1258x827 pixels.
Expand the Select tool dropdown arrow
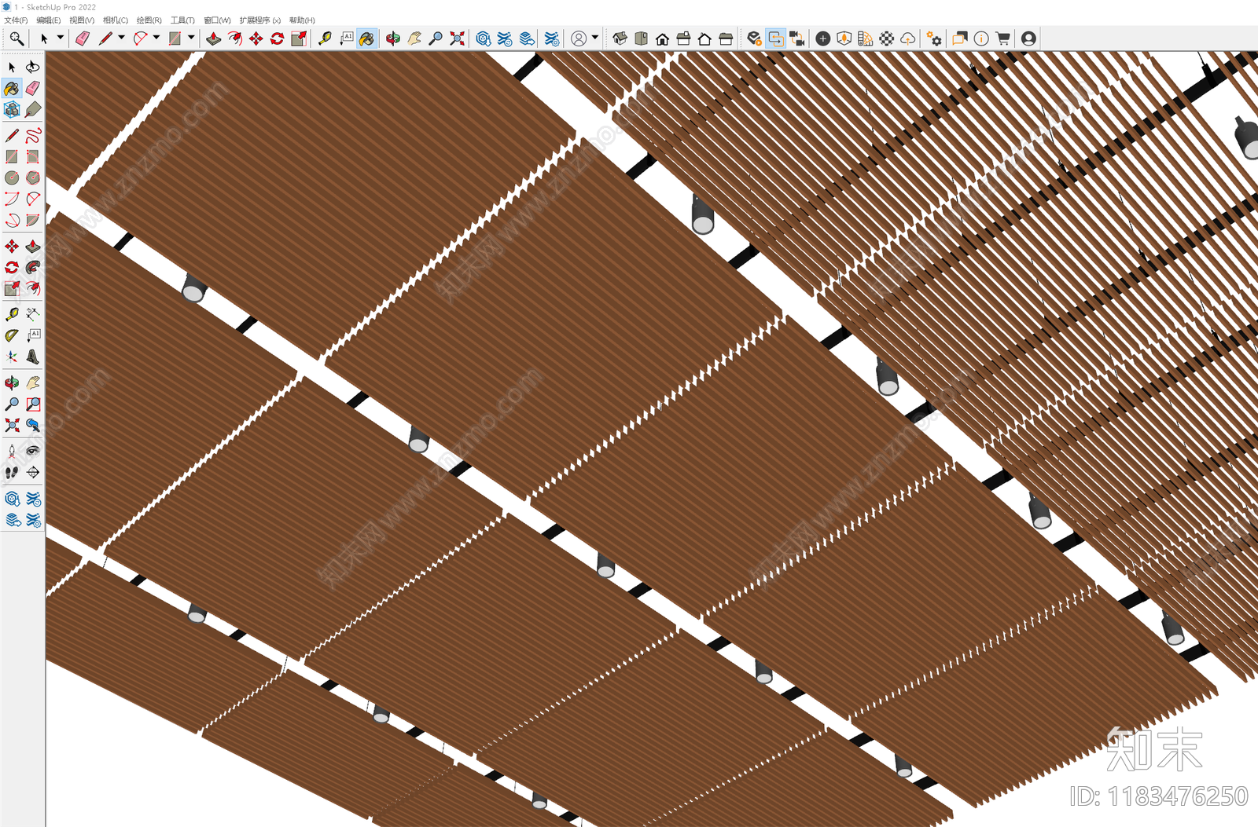(60, 38)
